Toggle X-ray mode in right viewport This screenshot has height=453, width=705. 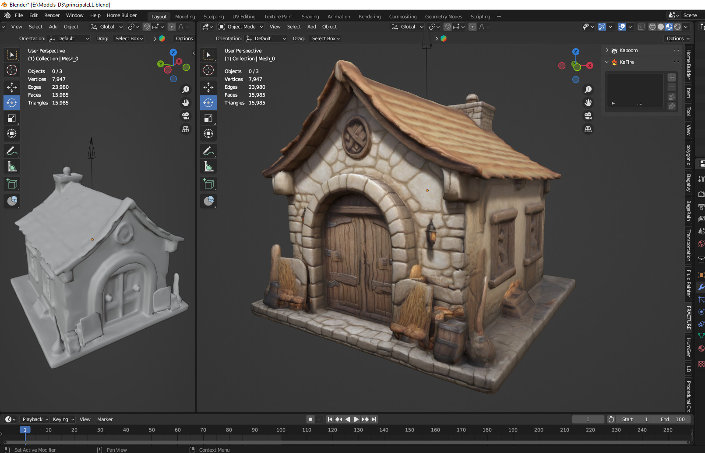pos(641,27)
